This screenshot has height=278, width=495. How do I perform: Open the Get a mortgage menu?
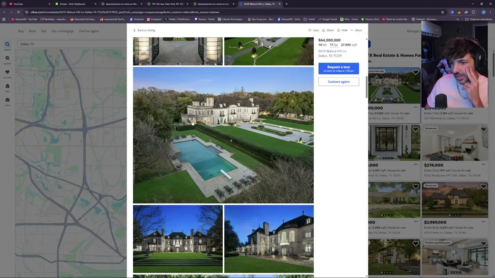click(63, 31)
